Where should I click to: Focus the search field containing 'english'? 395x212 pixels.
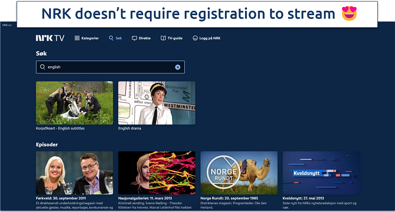coord(110,67)
